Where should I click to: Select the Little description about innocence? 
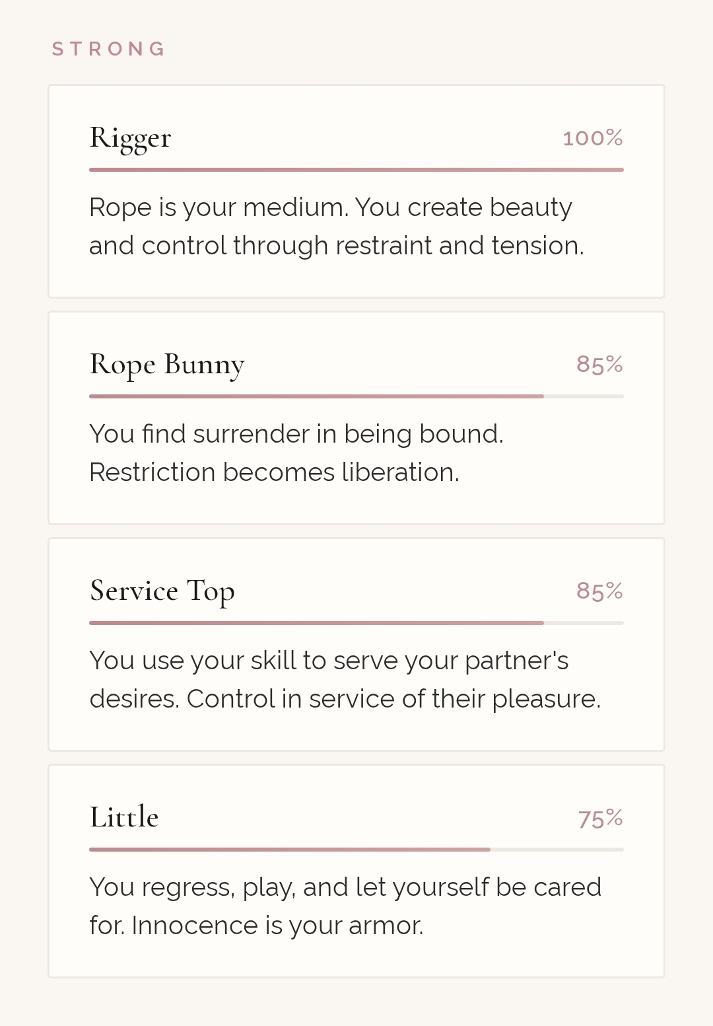[x=345, y=906]
